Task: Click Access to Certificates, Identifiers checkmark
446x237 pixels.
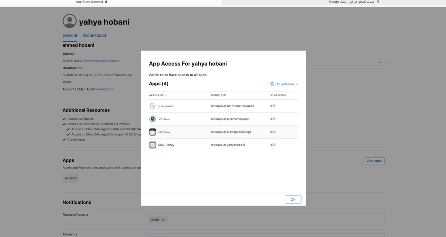Action: 64,124
